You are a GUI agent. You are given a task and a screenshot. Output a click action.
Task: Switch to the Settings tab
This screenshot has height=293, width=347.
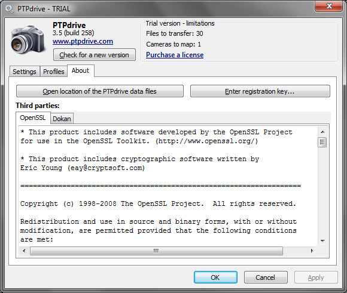tap(25, 72)
